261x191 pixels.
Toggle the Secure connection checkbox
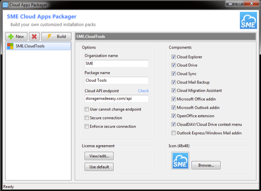coord(87,118)
